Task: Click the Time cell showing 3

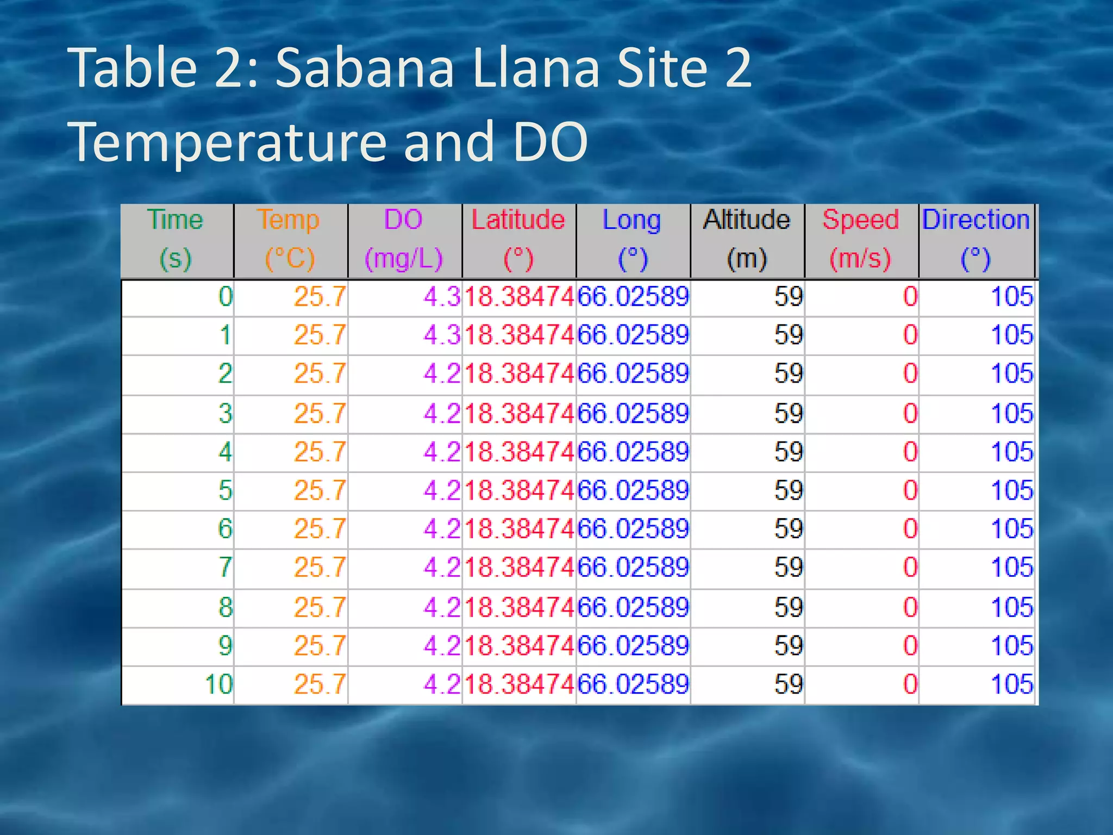Action: [177, 414]
